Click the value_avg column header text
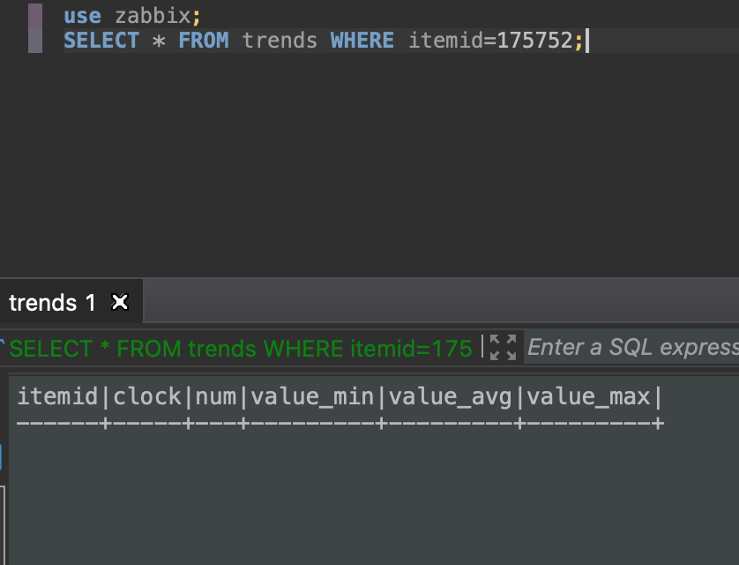Viewport: 739px width, 565px height. tap(450, 396)
